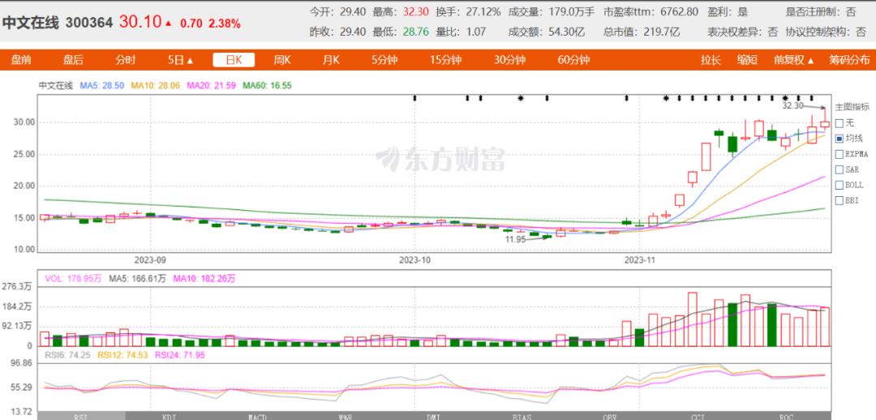This screenshot has height=420, width=876.
Task: Click the 2023-10 date axis label
Action: (415, 259)
